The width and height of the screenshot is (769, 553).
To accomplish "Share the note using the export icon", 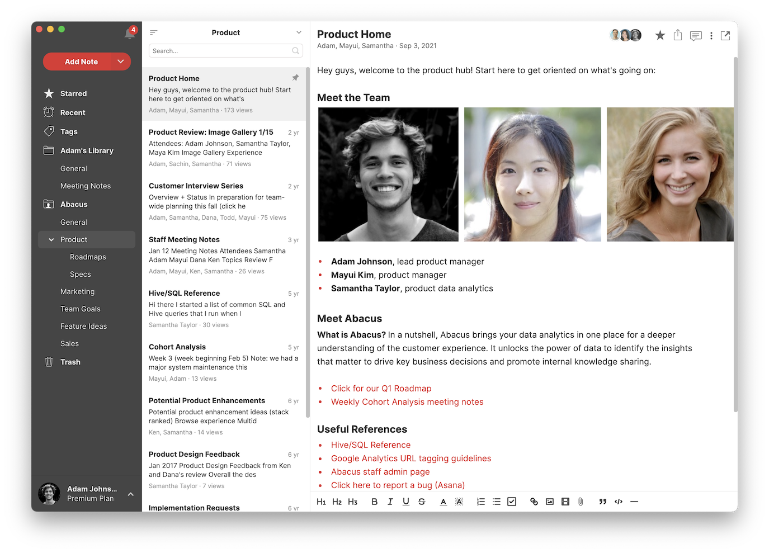I will point(678,35).
